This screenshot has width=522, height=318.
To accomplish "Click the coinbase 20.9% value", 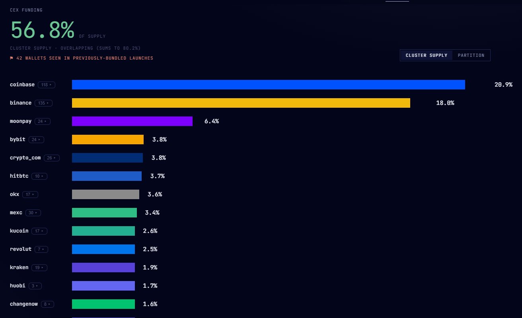I will 503,85.
